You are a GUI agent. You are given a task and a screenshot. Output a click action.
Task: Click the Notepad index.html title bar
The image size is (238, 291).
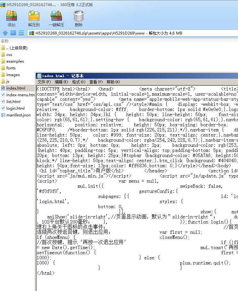pos(137,76)
